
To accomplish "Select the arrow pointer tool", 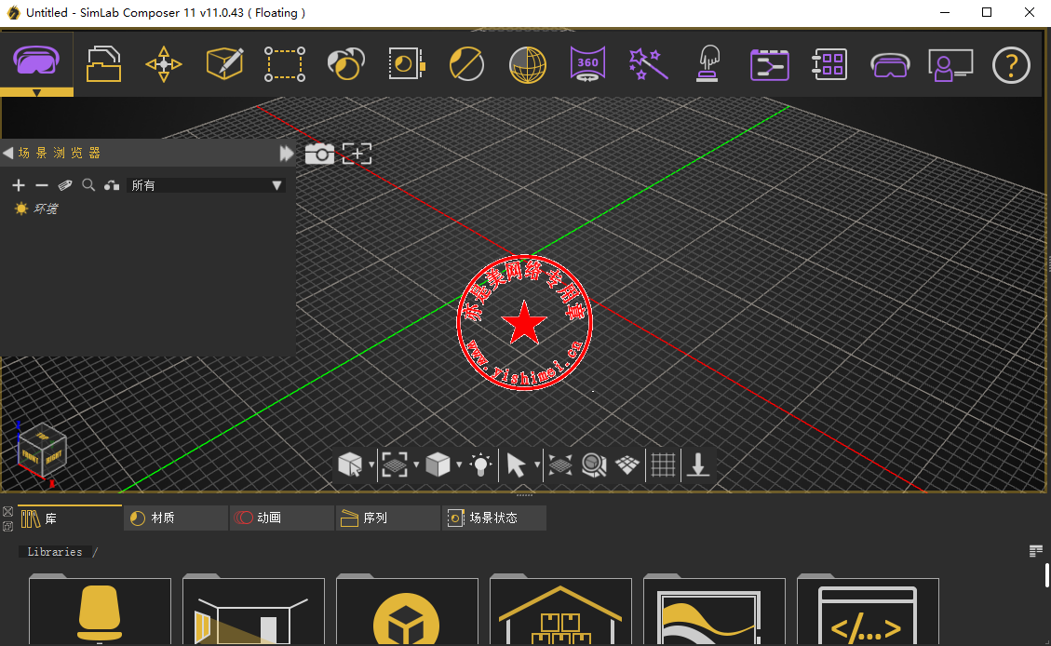I will [x=516, y=464].
